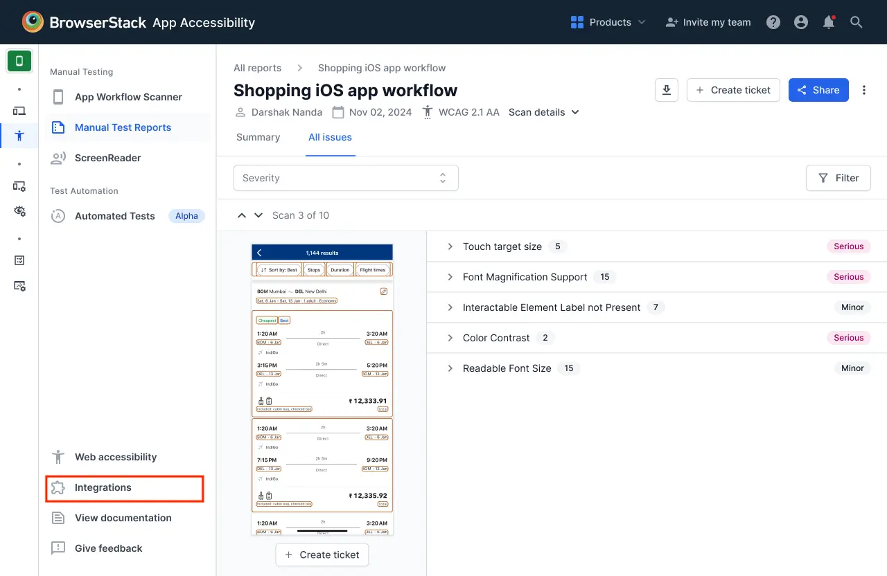The width and height of the screenshot is (887, 576).
Task: Open Manual Test Reports in sidebar
Action: pos(123,127)
